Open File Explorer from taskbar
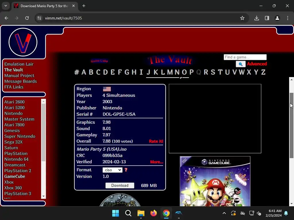 point(141,213)
